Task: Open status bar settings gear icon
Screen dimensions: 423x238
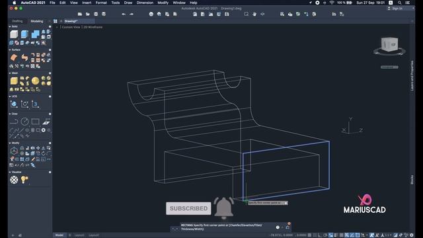Action: [411, 235]
